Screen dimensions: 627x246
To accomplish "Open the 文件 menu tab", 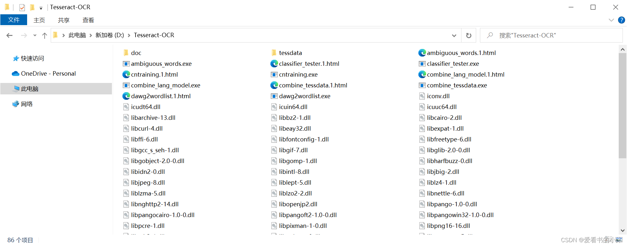I will pos(14,20).
